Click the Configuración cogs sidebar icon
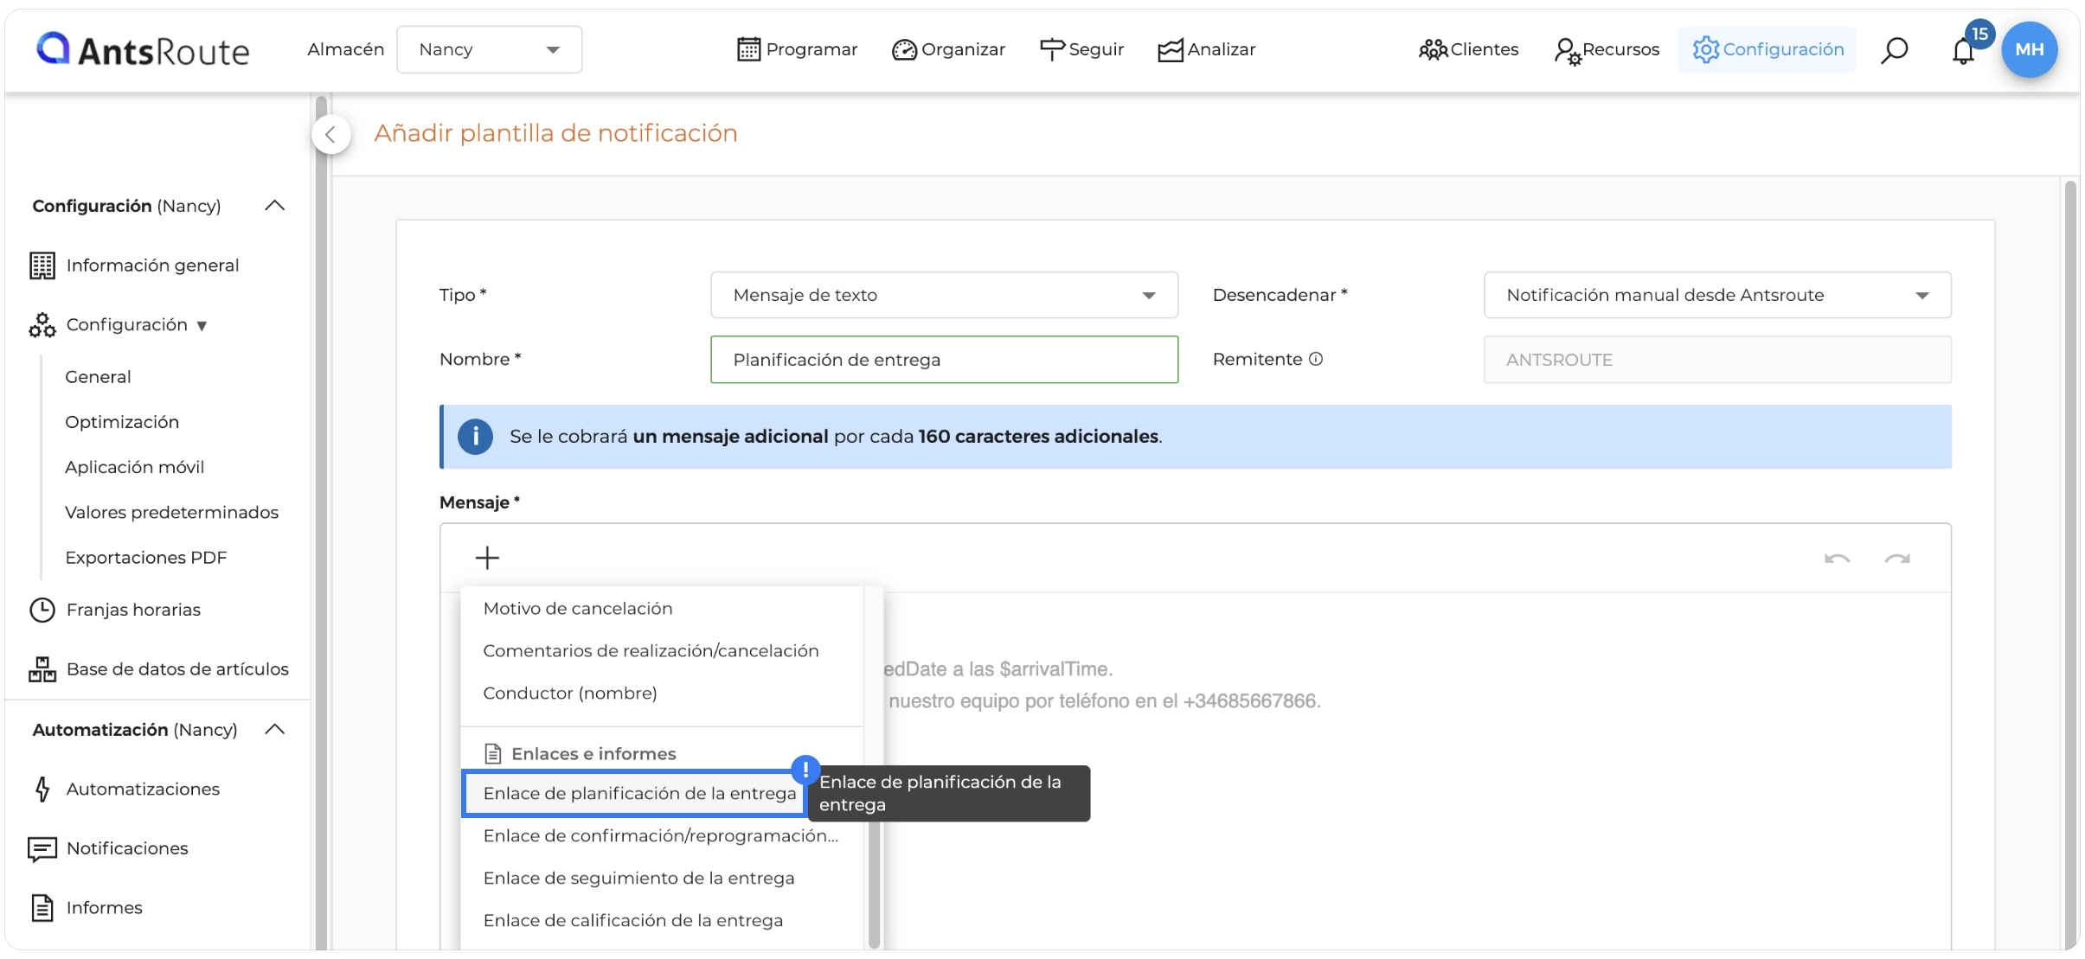The height and width of the screenshot is (959, 2085). pos(42,325)
